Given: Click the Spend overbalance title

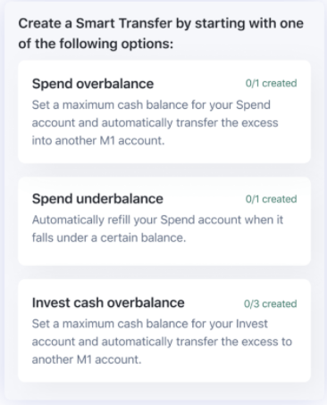Looking at the screenshot, I should 93,84.
